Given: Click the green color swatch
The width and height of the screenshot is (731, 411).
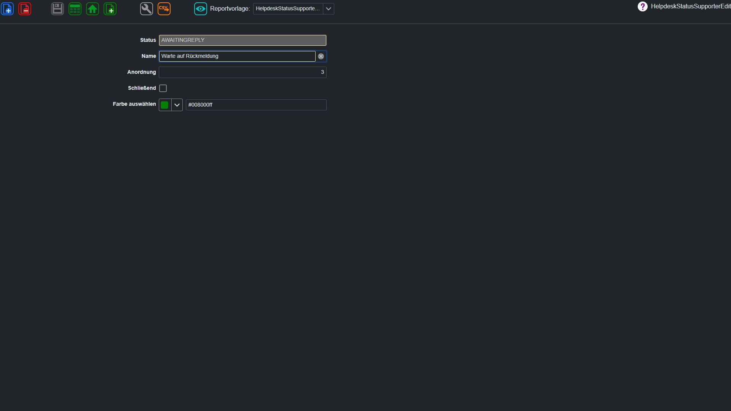Looking at the screenshot, I should tap(165, 105).
